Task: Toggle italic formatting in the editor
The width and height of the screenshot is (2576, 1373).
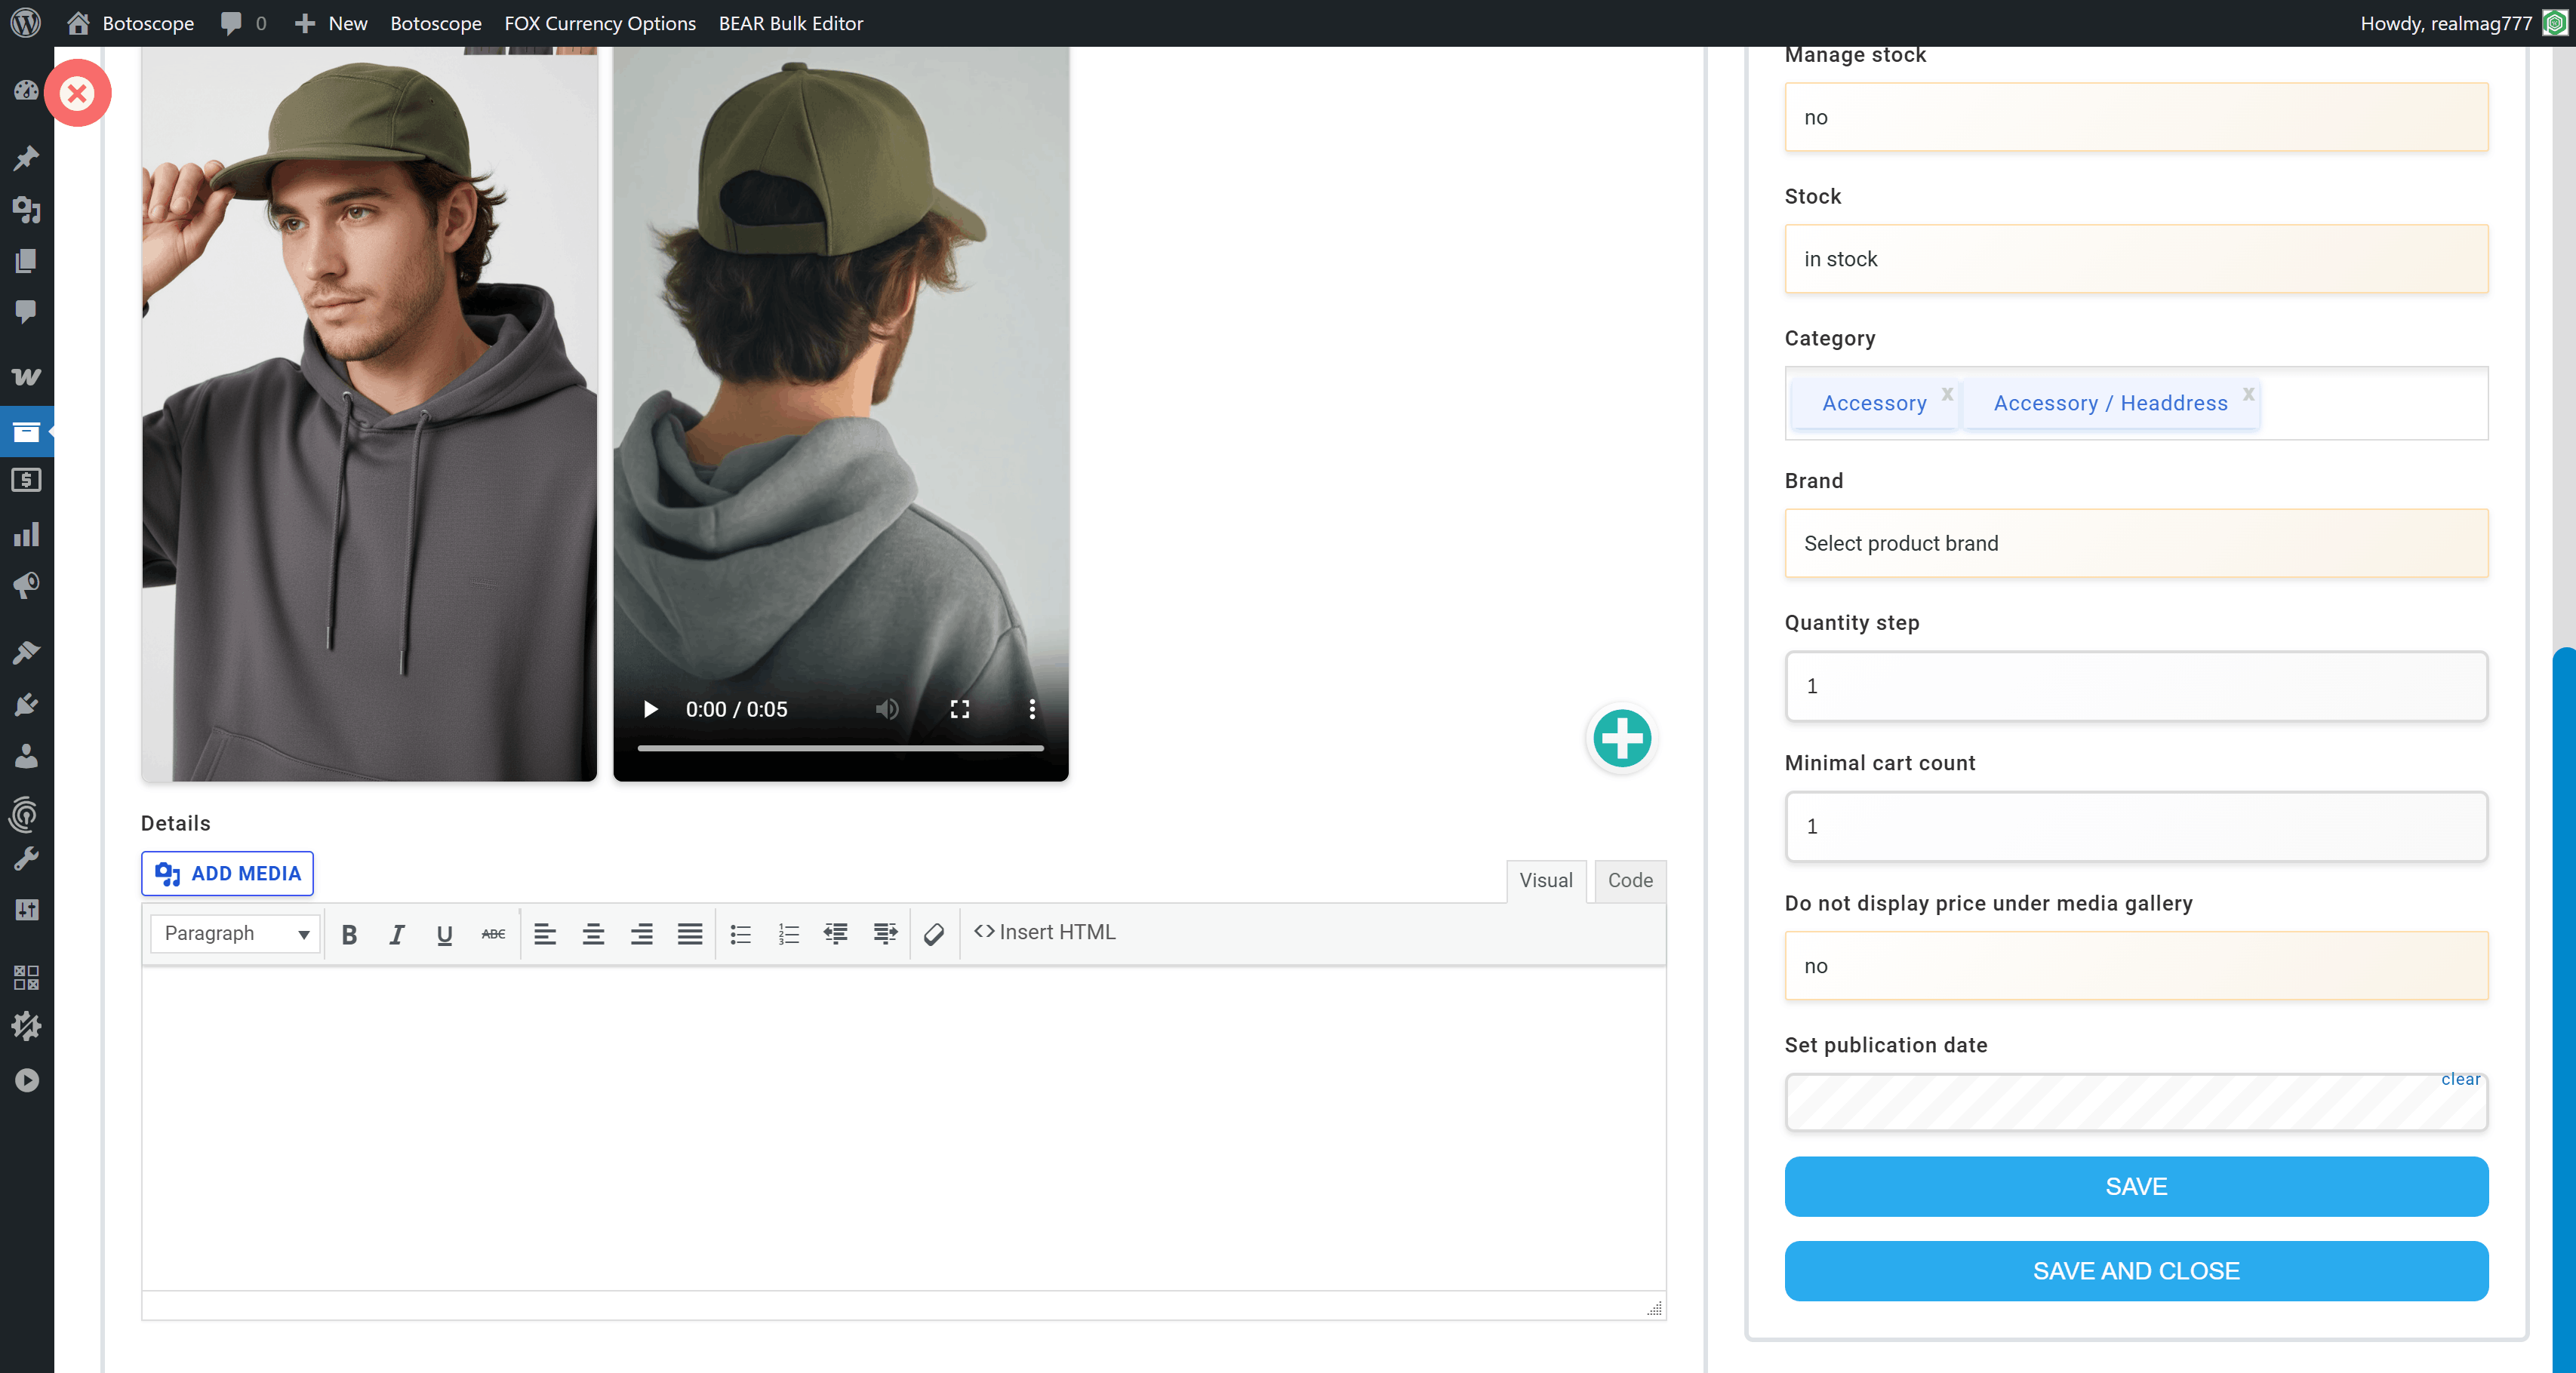Action: [x=397, y=933]
